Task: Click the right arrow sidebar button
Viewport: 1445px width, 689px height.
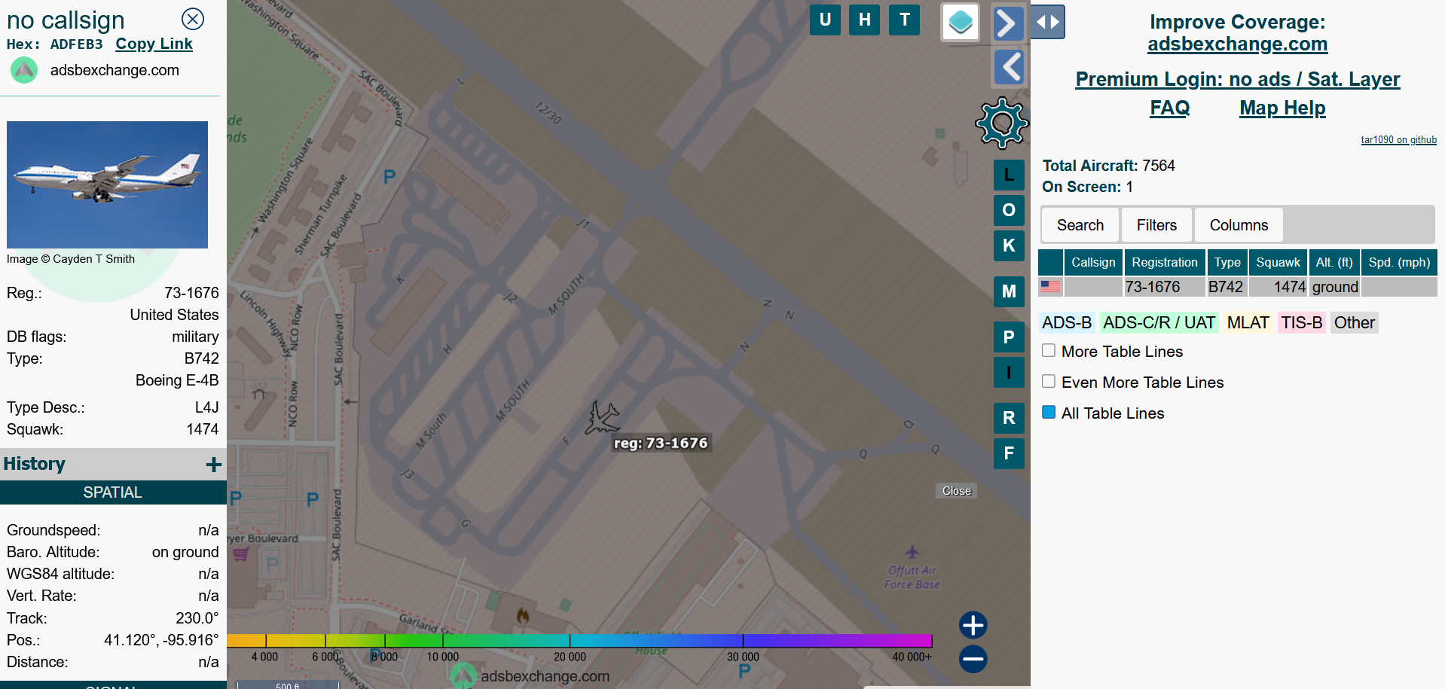Action: pyautogui.click(x=1008, y=23)
